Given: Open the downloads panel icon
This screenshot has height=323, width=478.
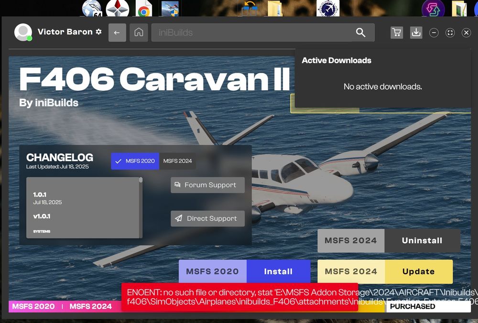Looking at the screenshot, I should click(416, 32).
